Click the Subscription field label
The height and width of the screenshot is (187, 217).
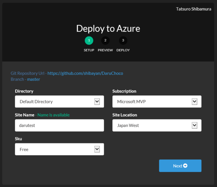124,91
